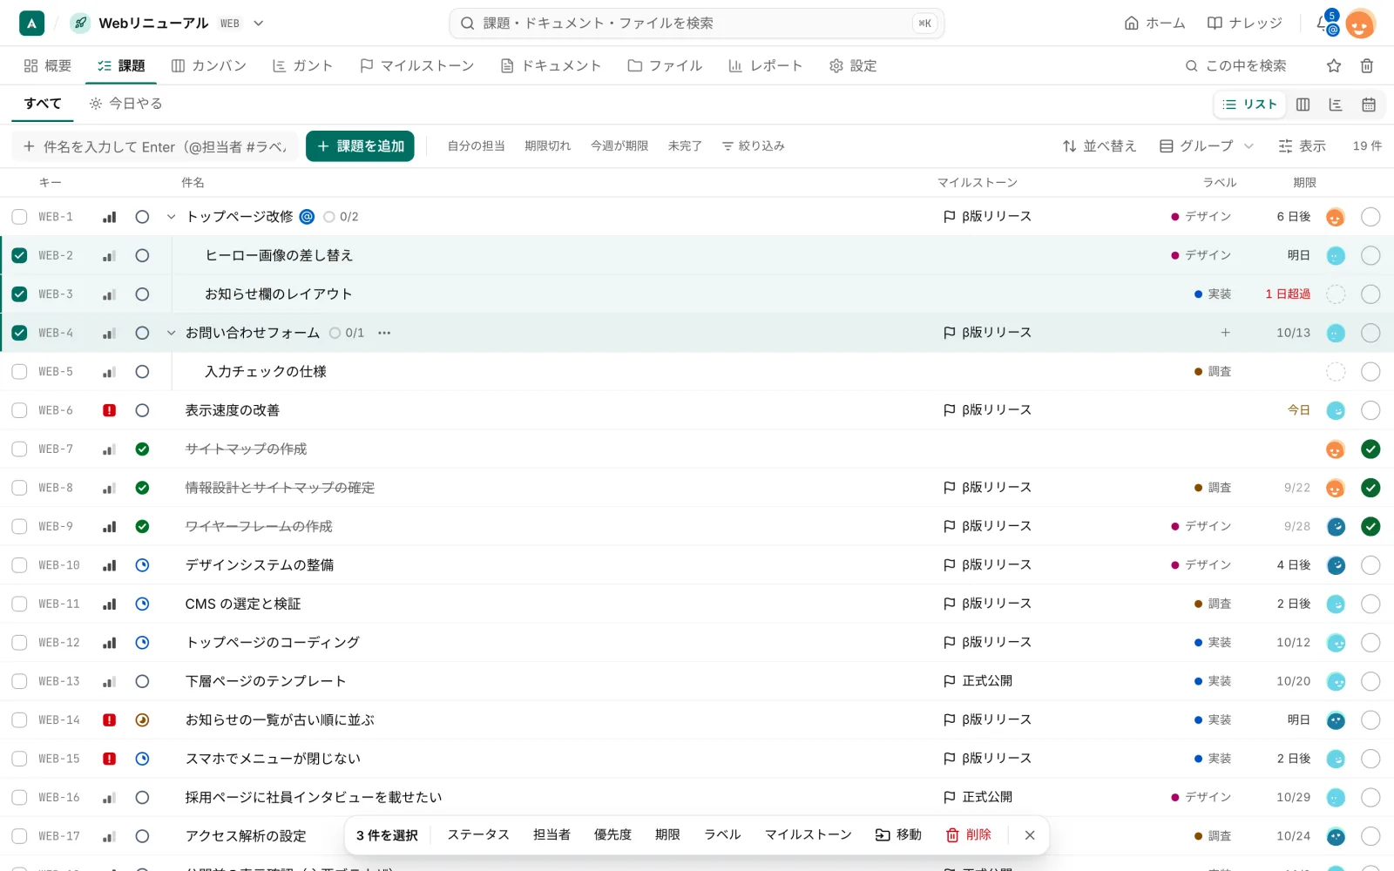This screenshot has height=871, width=1394.
Task: Click the 調査 label of WEB-5
Action: [1213, 372]
